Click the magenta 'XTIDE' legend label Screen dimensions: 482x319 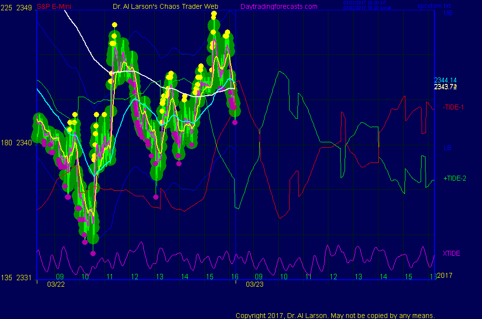click(x=451, y=253)
